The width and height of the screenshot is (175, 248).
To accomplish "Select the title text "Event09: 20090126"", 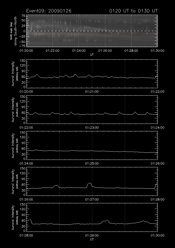I will (x=49, y=11).
